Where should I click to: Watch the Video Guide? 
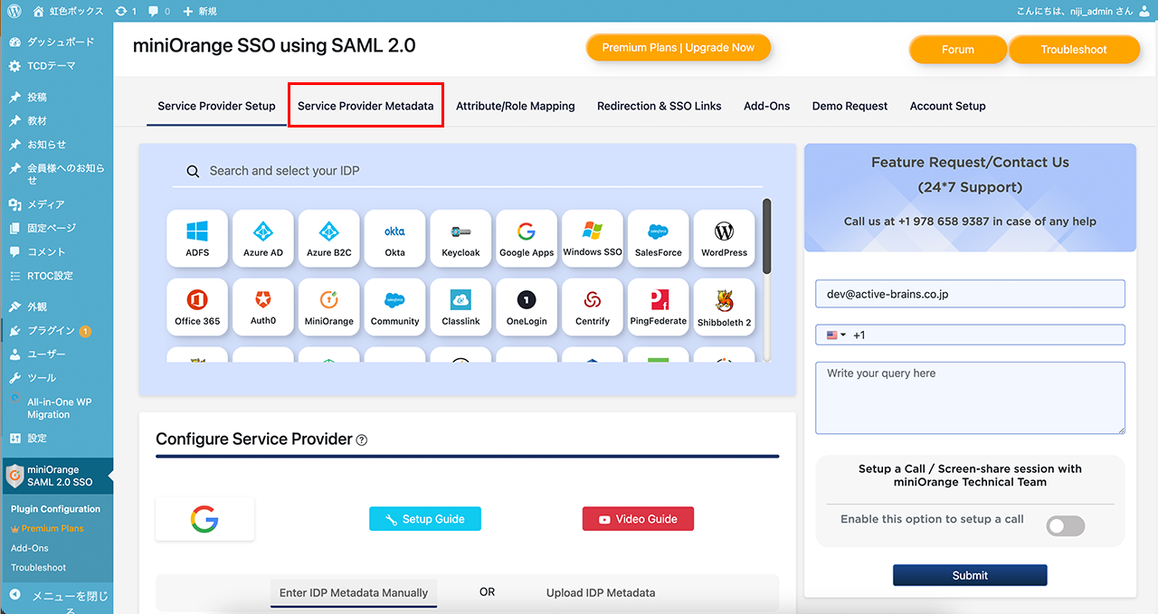[638, 519]
